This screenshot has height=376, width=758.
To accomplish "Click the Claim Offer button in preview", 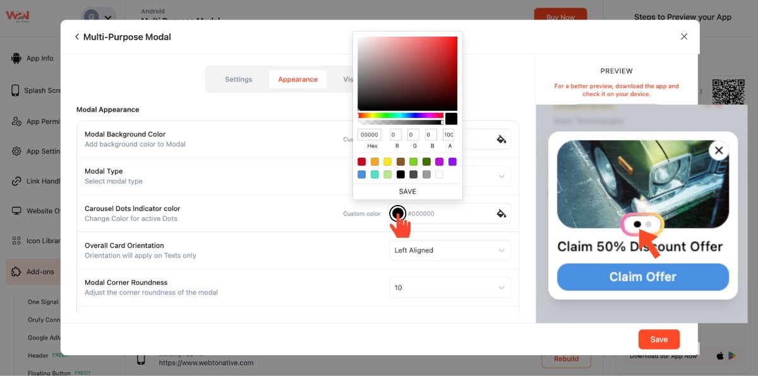I will 642,277.
